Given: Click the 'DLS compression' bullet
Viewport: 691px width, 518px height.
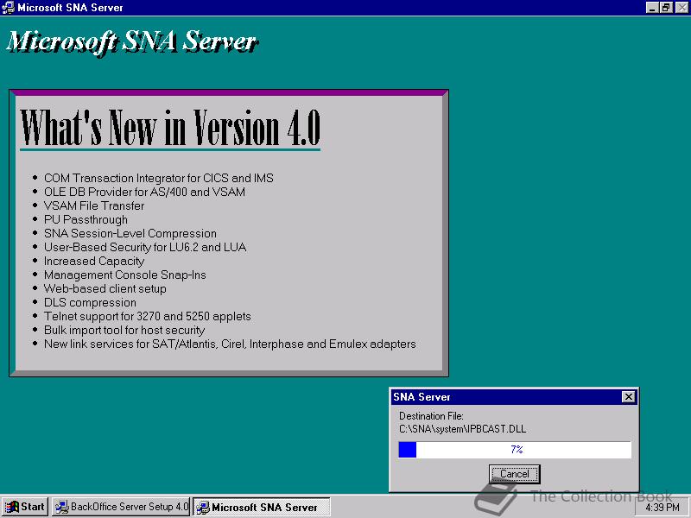Looking at the screenshot, I should pyautogui.click(x=90, y=303).
